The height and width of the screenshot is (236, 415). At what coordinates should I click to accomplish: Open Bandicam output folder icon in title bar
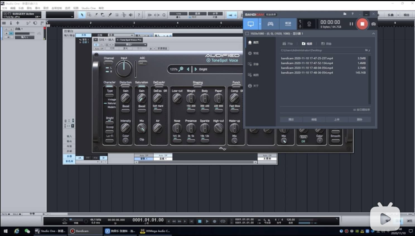345,14
